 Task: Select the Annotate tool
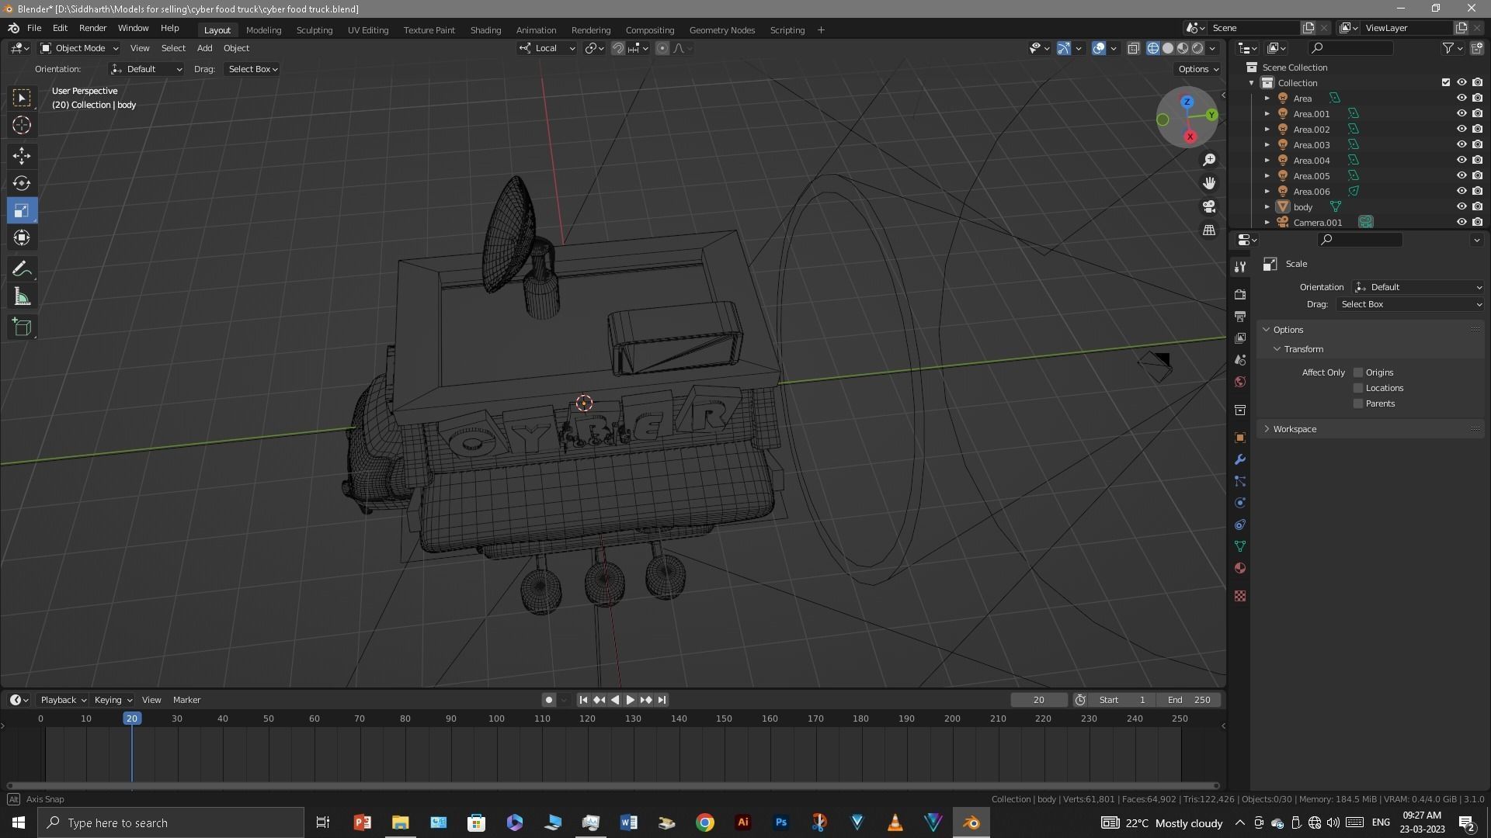[x=22, y=269]
